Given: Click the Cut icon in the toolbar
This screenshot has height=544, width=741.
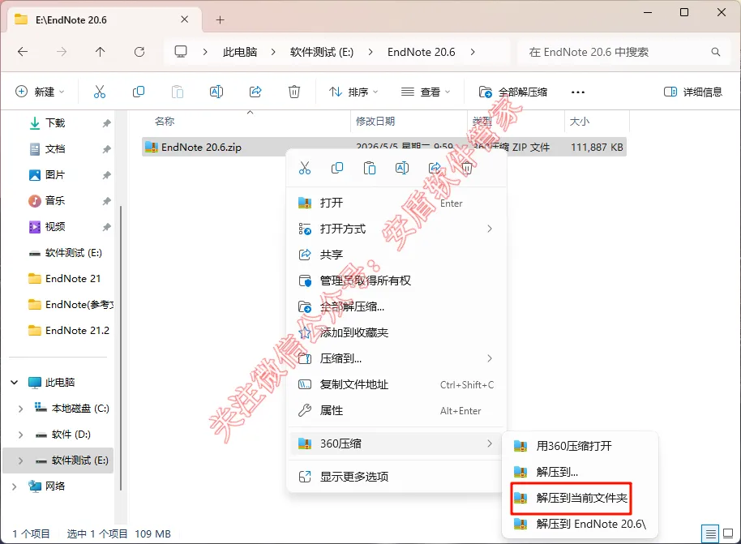Looking at the screenshot, I should [x=99, y=92].
